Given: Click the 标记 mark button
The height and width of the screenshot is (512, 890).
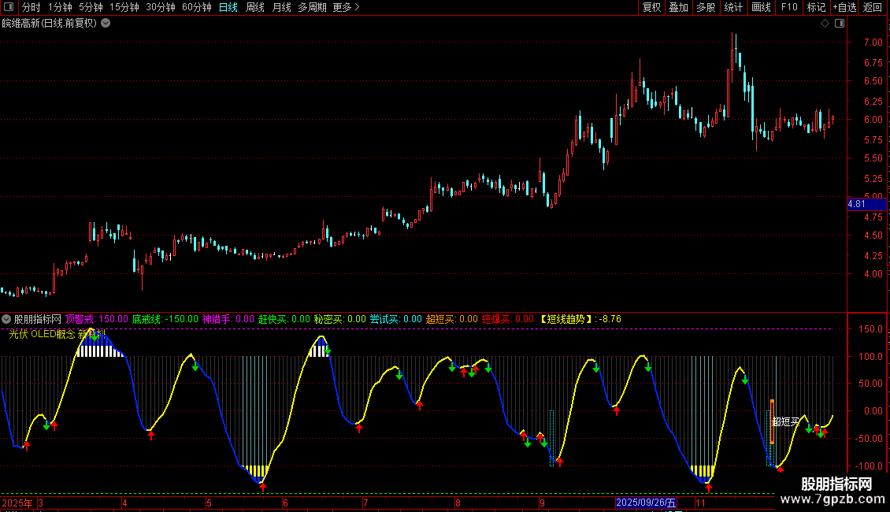Looking at the screenshot, I should [817, 7].
